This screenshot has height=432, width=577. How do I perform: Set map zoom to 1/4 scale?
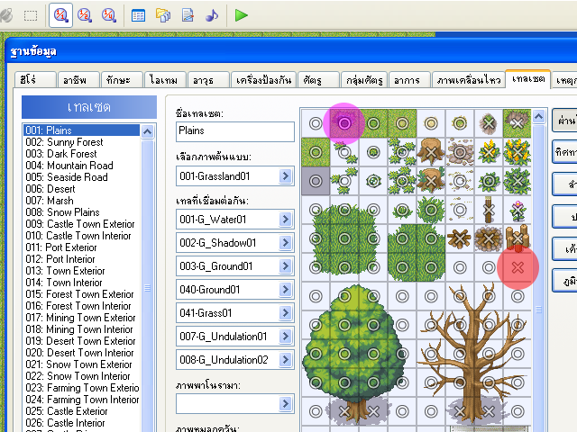tap(108, 15)
